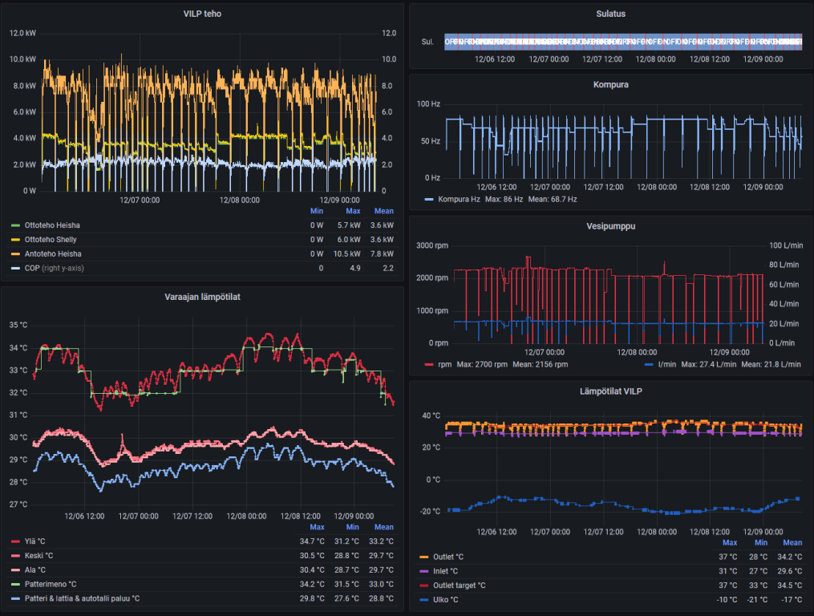Click the purple Inlet °C legend color marker
The height and width of the screenshot is (616, 814).
423,571
